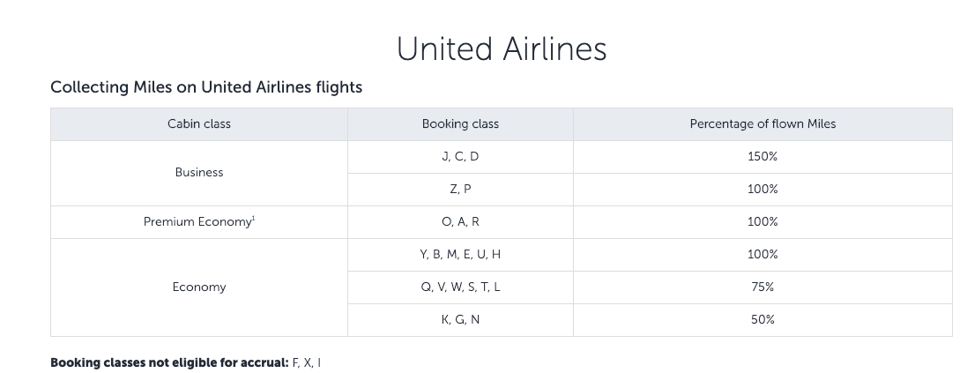Click the booking classes not eligible note
Viewport: 967px width, 373px height.
click(185, 363)
